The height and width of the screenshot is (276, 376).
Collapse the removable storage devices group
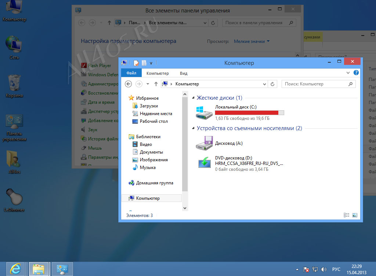pyautogui.click(x=193, y=128)
